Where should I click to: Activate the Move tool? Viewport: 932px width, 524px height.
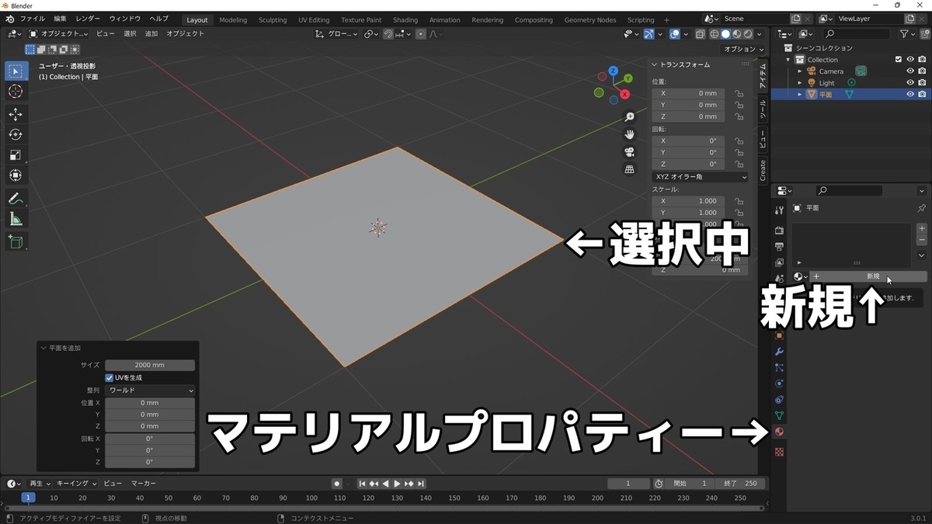pos(16,115)
